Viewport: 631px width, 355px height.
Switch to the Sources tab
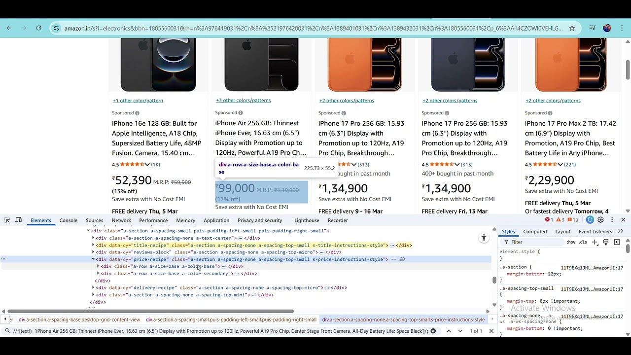coord(94,220)
